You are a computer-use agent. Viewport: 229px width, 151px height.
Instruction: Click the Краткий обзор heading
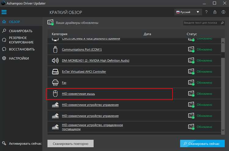pos(66,12)
